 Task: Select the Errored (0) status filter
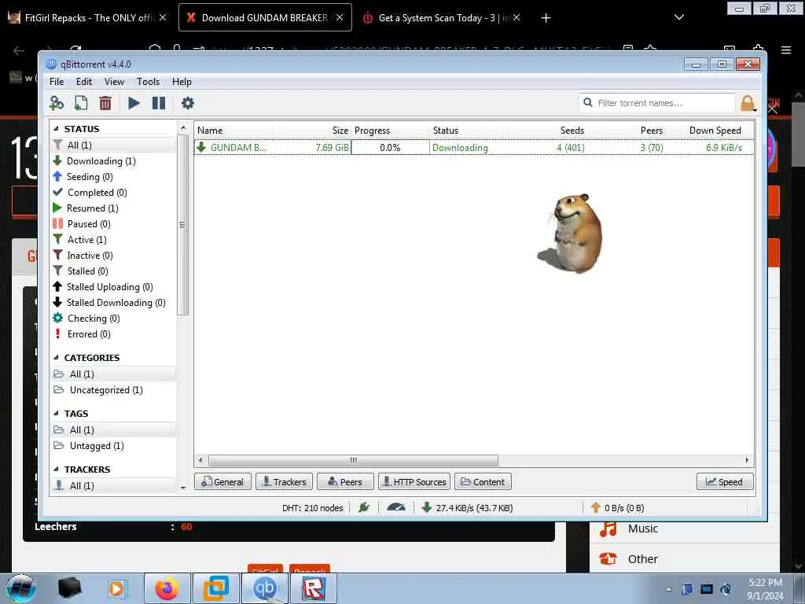coord(113,334)
